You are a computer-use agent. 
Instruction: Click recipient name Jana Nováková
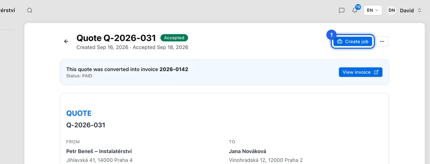pos(247,151)
